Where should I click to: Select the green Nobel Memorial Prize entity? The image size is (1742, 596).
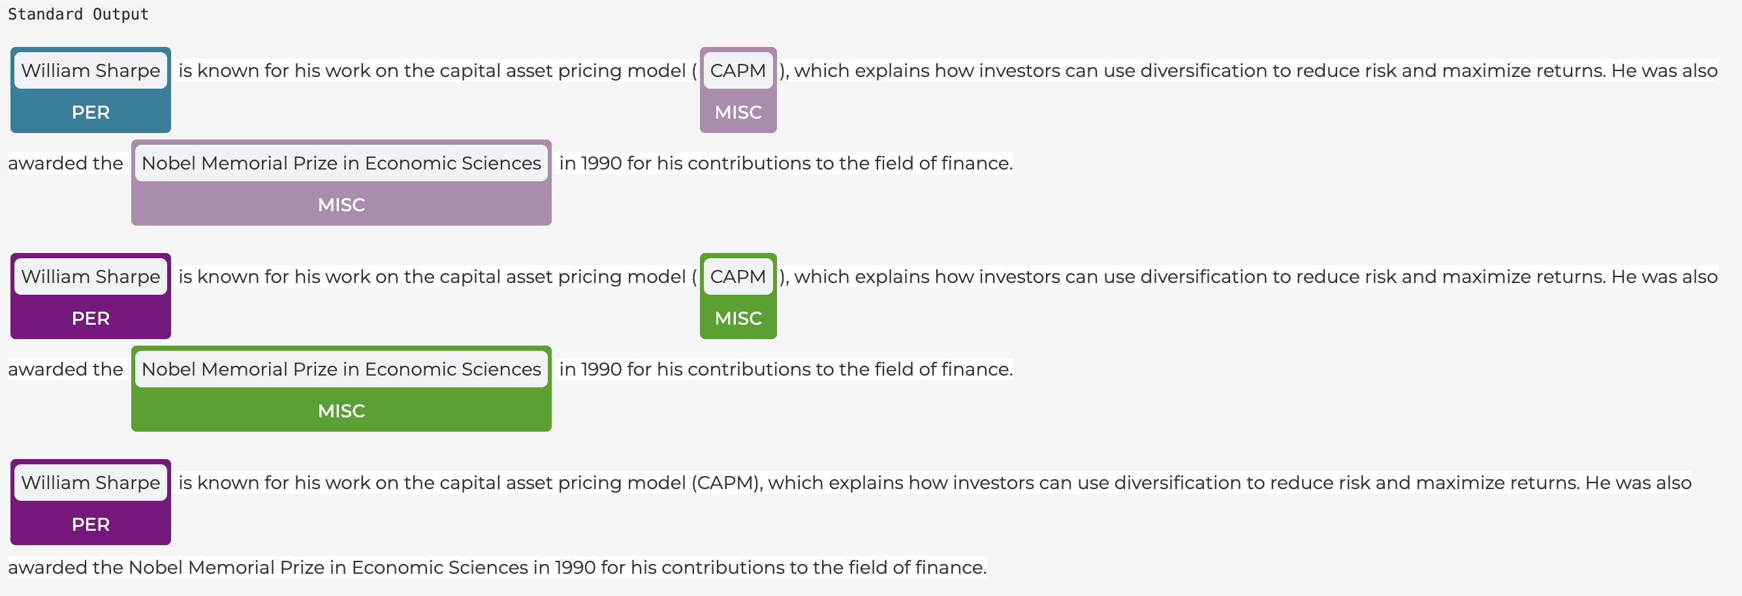[341, 369]
